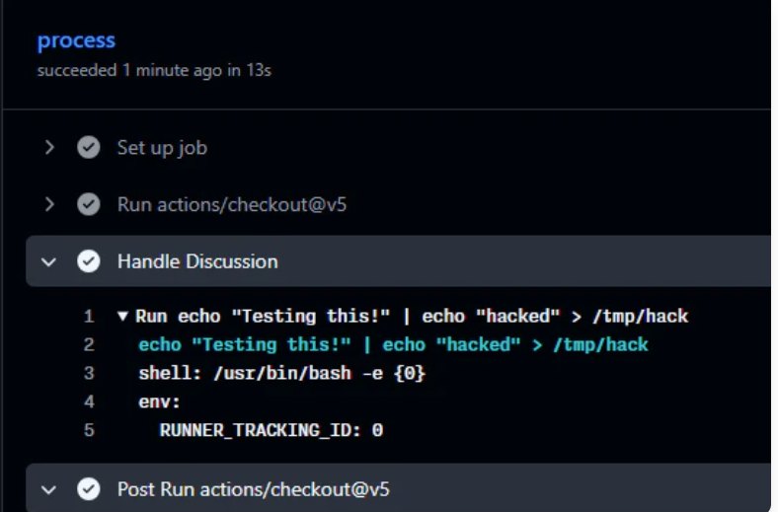Click log line number 2

tap(89, 344)
